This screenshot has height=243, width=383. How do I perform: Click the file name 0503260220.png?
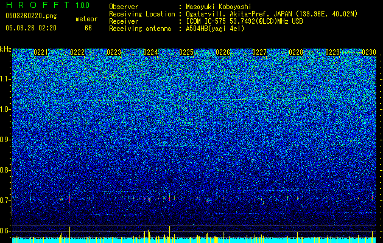31,16
